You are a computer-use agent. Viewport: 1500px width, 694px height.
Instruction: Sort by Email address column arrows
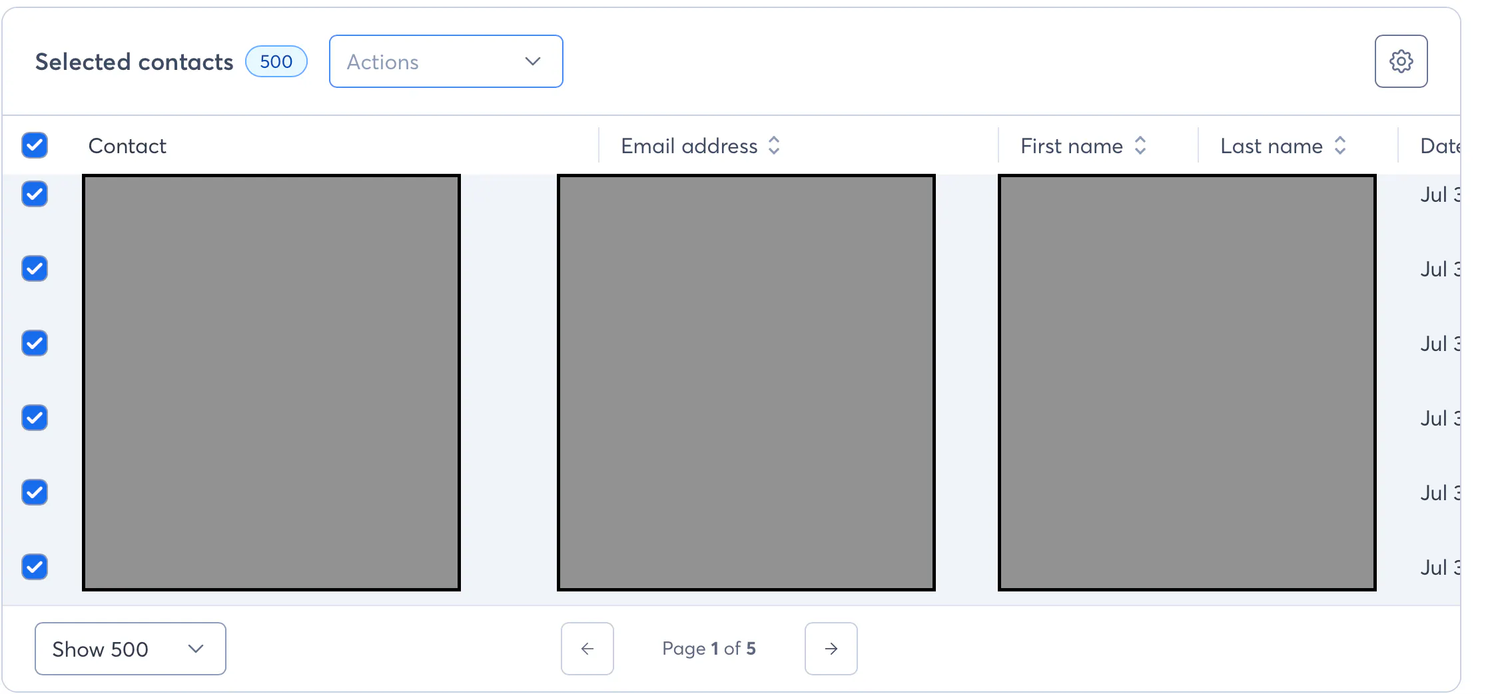[774, 145]
